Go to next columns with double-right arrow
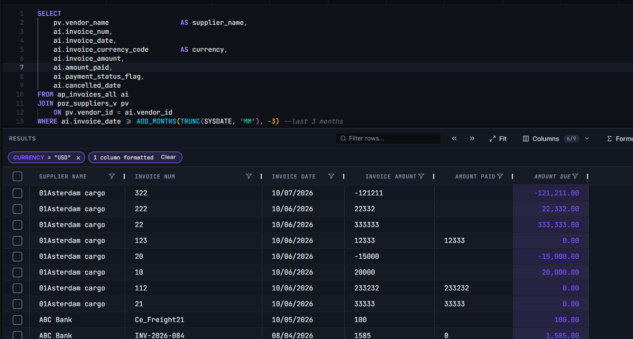633x339 pixels. pos(472,138)
